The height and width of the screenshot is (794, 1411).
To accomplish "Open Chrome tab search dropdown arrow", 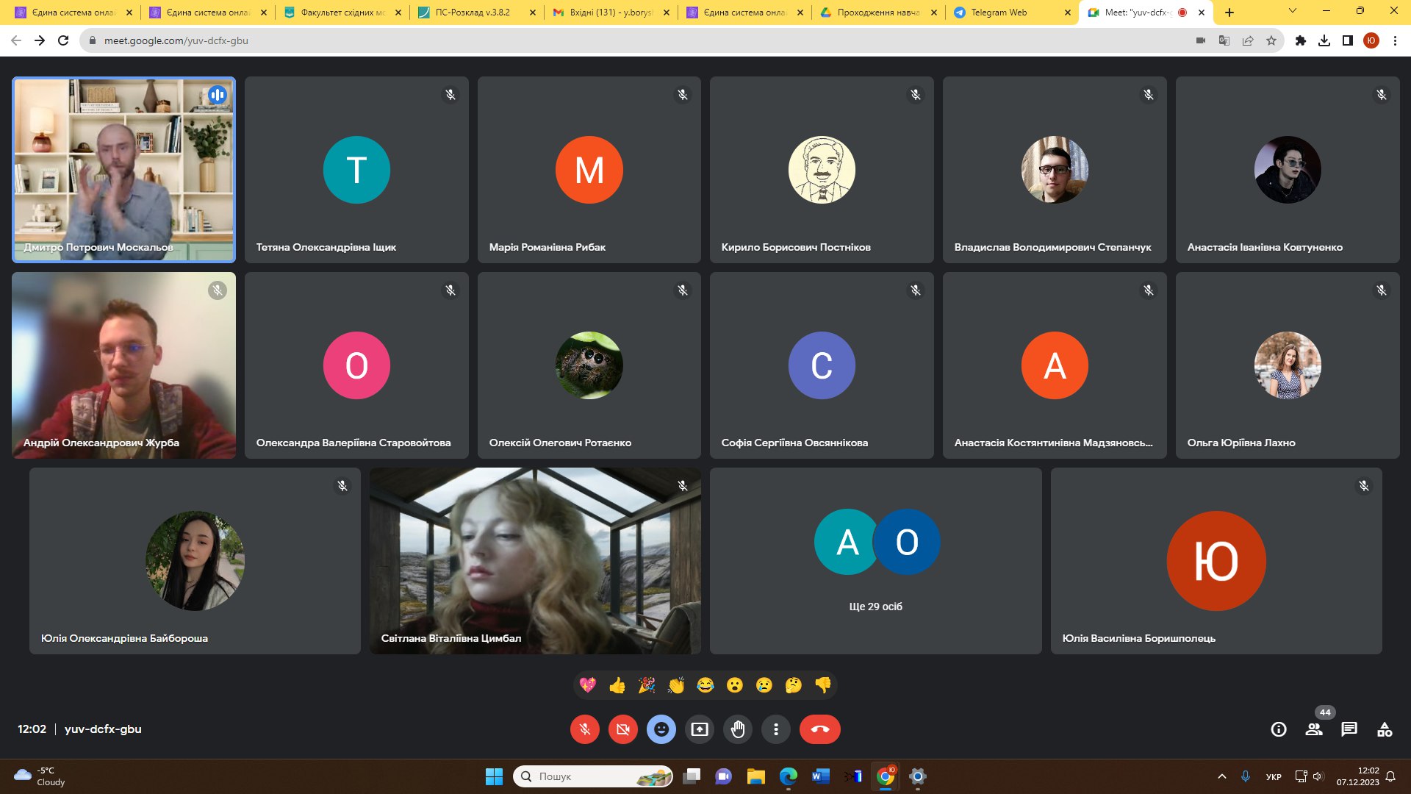I will coord(1292,12).
